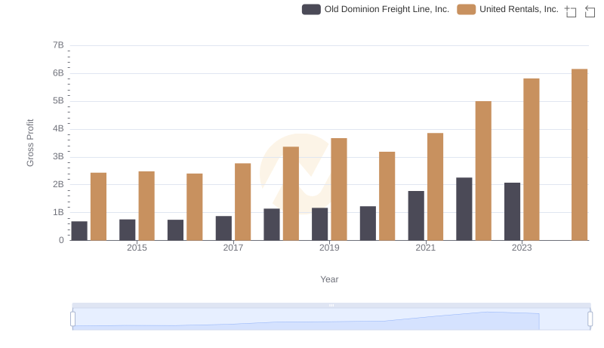604x348 pixels.
Task: Click the 2016 Old Dominion bar
Action: click(176, 230)
